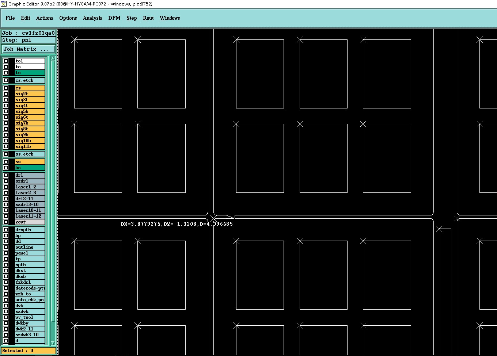
Task: Select the ss layer name
Action: 30,162
